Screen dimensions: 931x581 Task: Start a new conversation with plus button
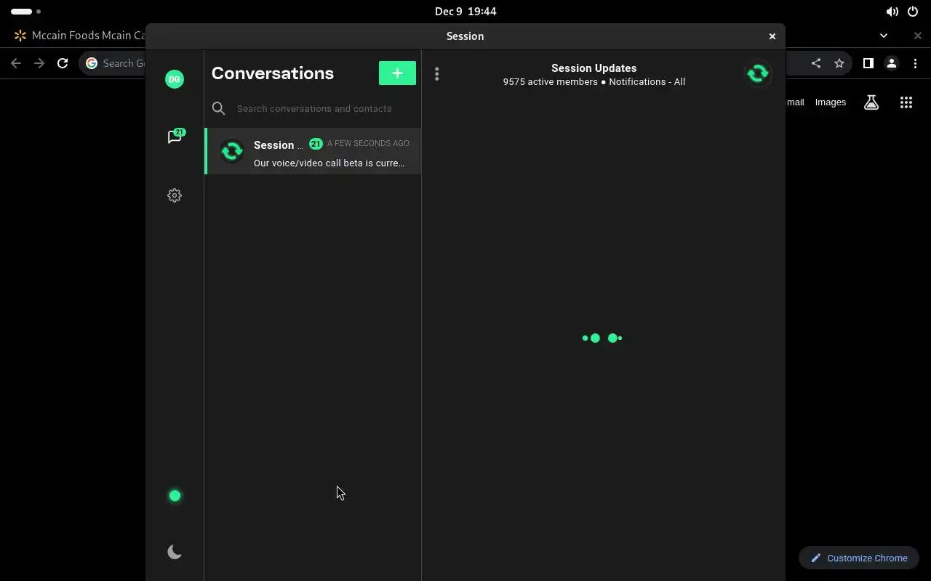397,73
